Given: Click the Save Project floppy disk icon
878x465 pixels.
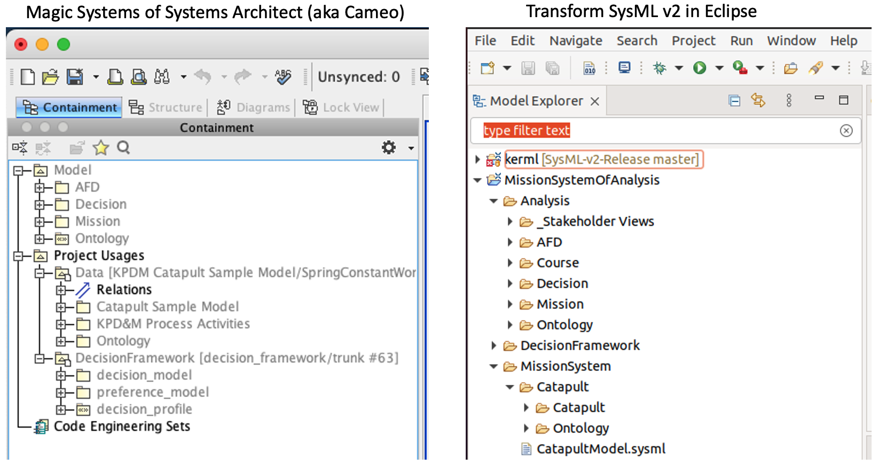Looking at the screenshot, I should (x=75, y=77).
